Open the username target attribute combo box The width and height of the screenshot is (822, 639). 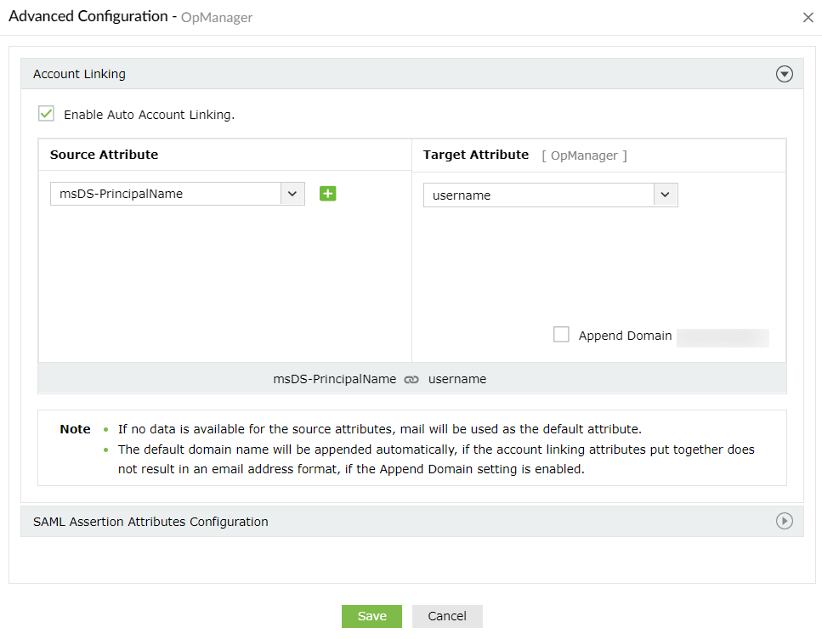pos(539,195)
